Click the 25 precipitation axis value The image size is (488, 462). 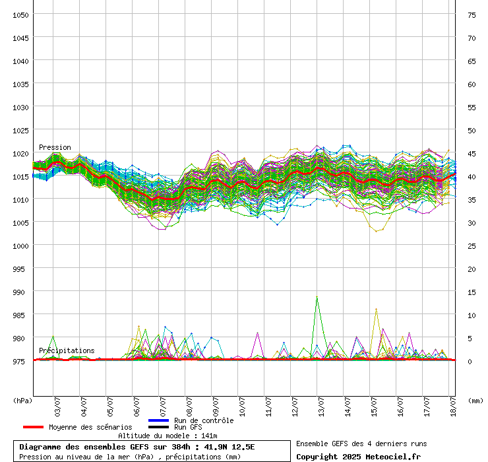pyautogui.click(x=472, y=246)
